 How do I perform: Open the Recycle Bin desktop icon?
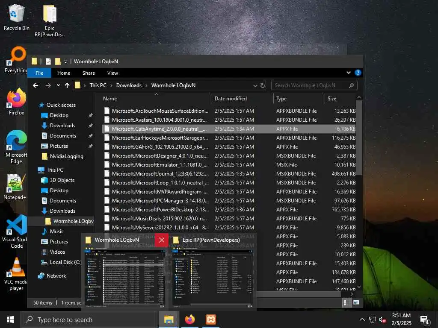17,17
